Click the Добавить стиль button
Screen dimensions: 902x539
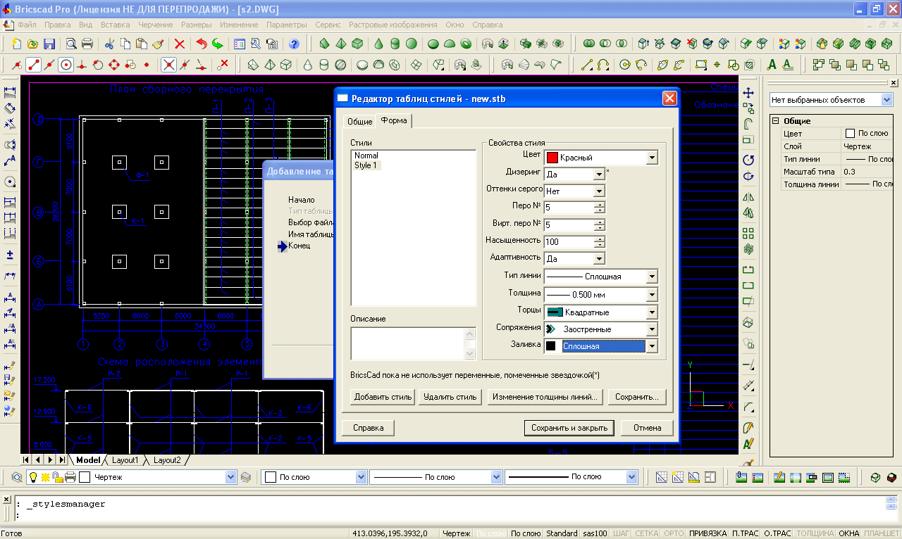[x=383, y=397]
